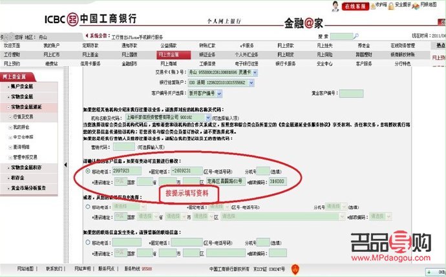Screen dimensions: 446x277
Task: Click the 在线客服 red button
Action: tap(356, 6)
